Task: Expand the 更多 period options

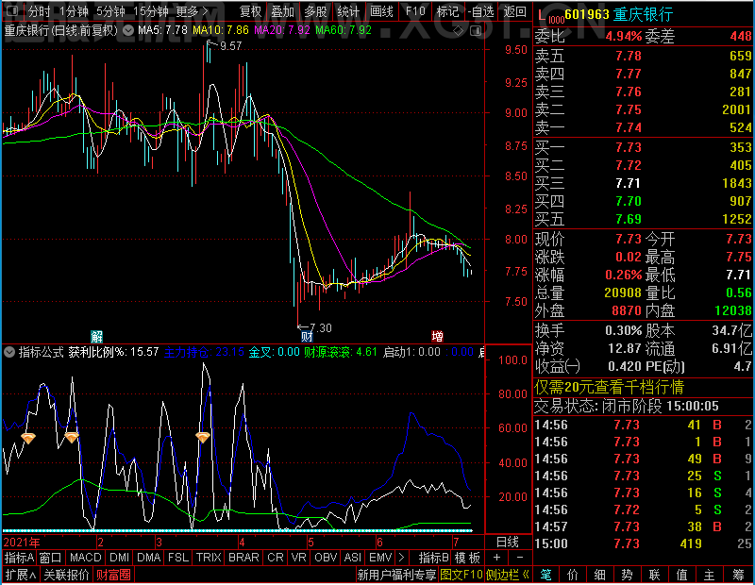Action: coord(192,11)
